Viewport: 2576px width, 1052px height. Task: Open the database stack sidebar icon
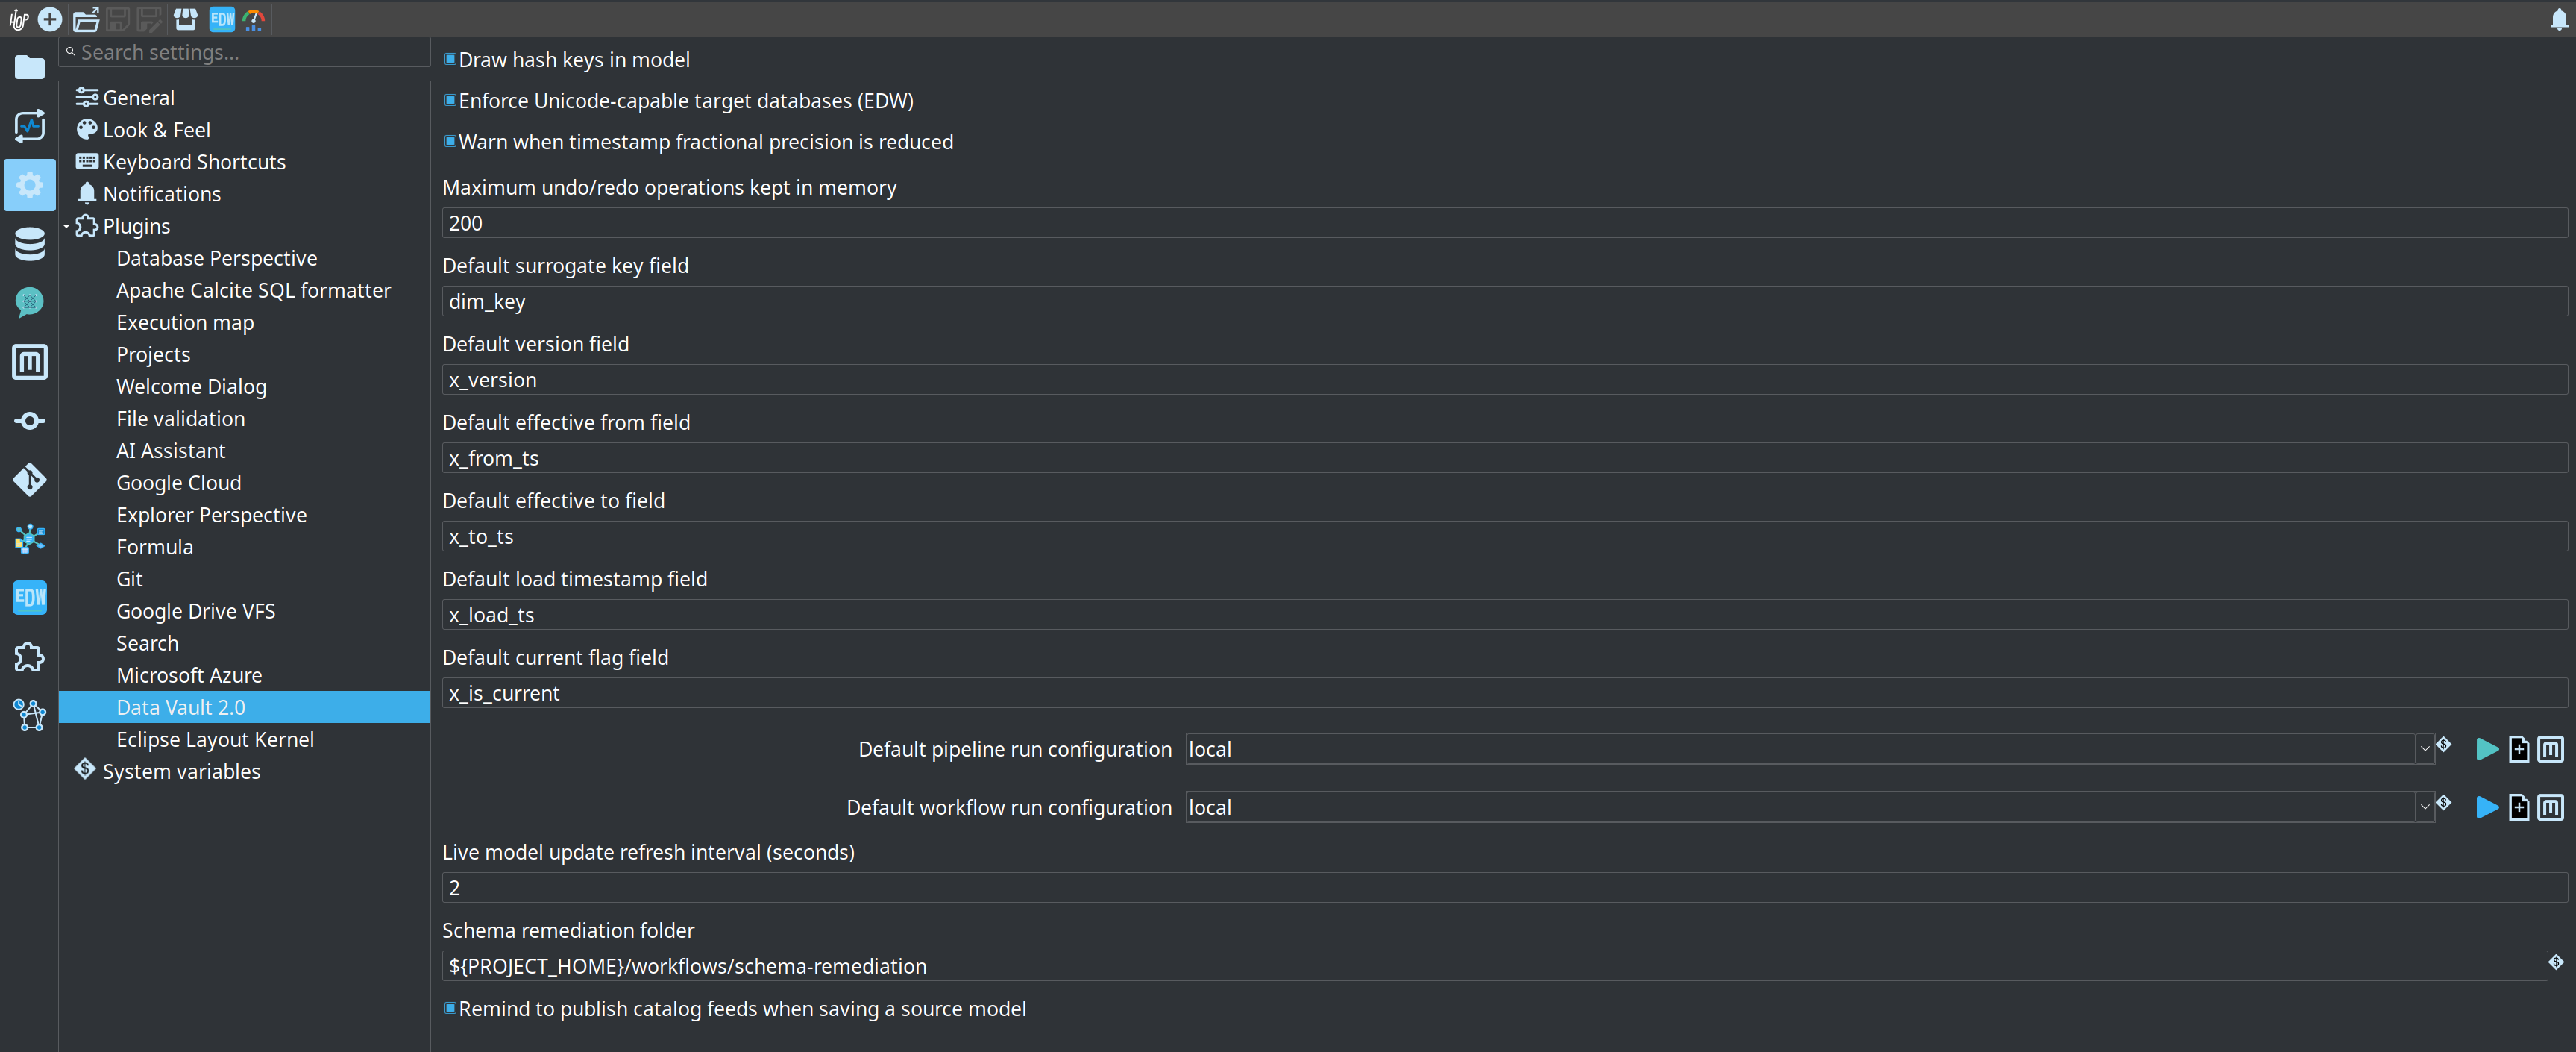click(30, 244)
